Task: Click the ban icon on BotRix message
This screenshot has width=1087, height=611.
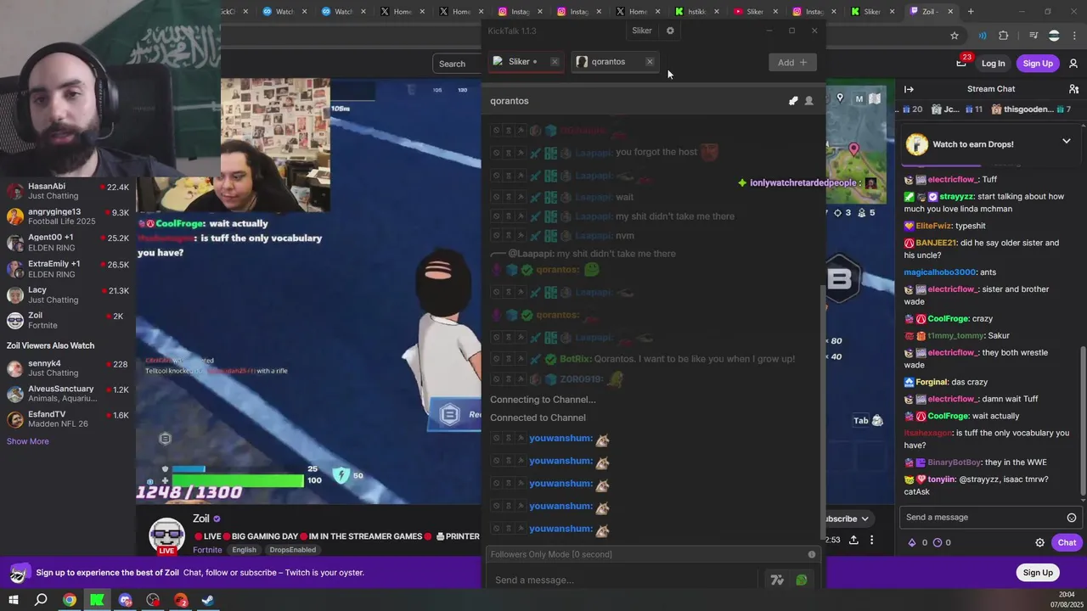Action: tap(496, 359)
